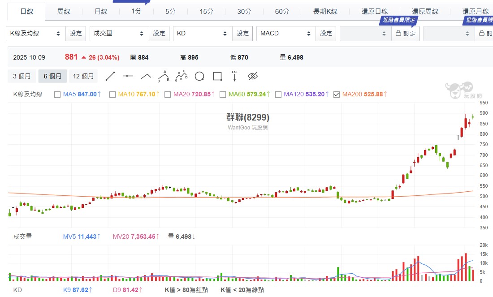Select the circle drawing tool
The height and width of the screenshot is (297, 493).
(199, 76)
